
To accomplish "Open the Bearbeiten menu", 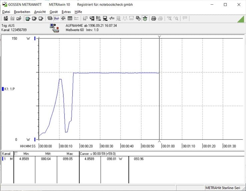I will (x=22, y=12).
